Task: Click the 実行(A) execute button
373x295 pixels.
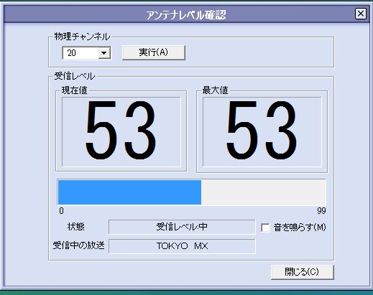Action: [x=154, y=52]
